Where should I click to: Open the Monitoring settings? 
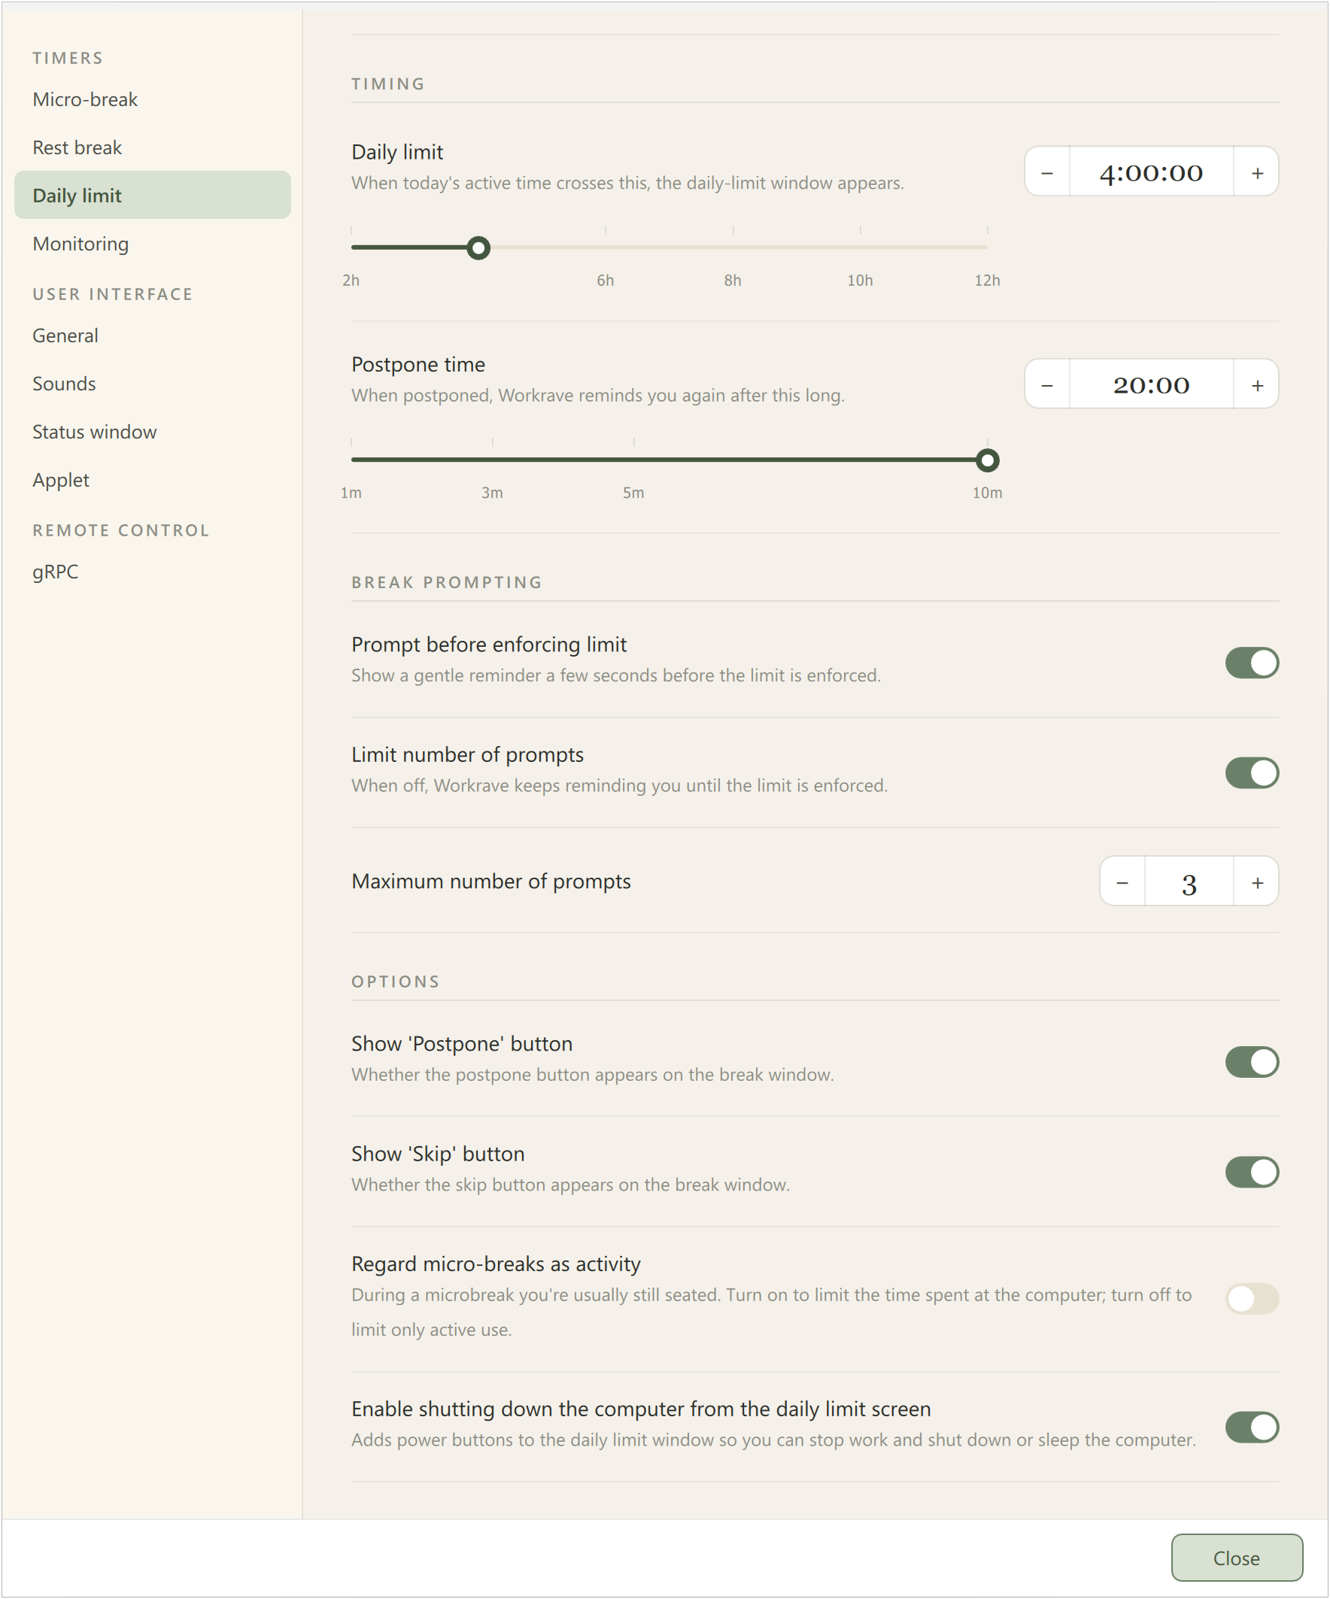(153, 244)
